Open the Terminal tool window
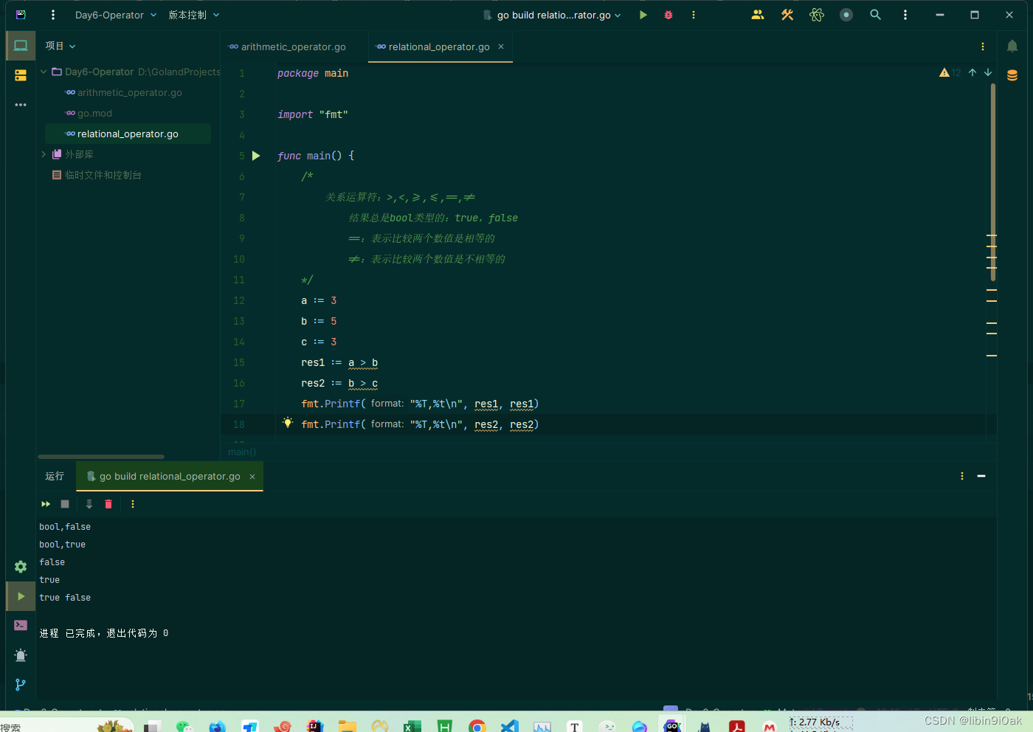This screenshot has width=1033, height=732. (x=21, y=625)
